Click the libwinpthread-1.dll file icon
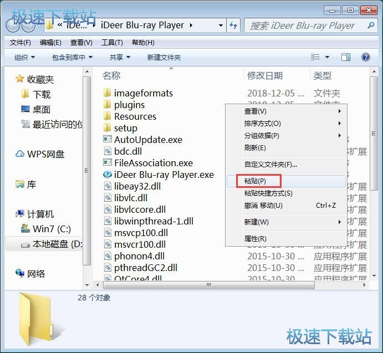The image size is (383, 353). point(108,221)
